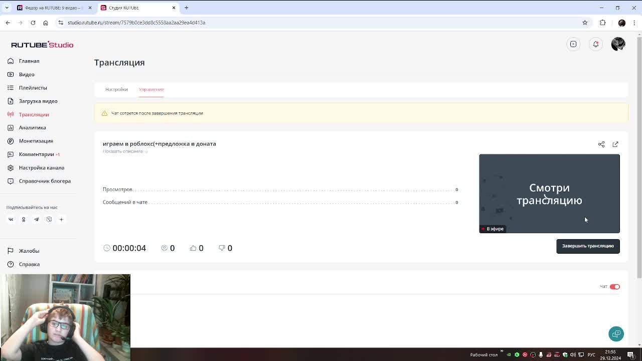The width and height of the screenshot is (642, 361).
Task: Open Настройка канала in the sidebar
Action: [x=41, y=167]
